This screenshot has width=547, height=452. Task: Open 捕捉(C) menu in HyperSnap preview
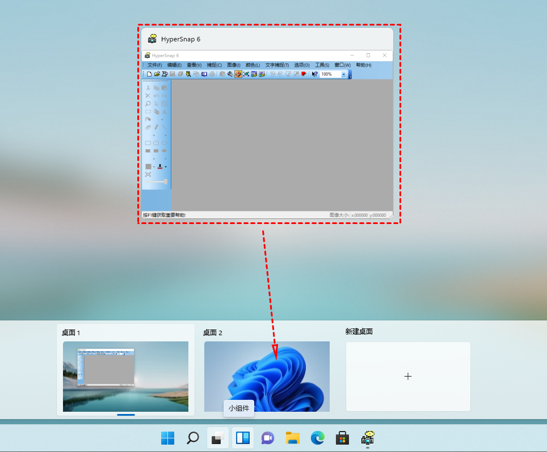pyautogui.click(x=214, y=65)
